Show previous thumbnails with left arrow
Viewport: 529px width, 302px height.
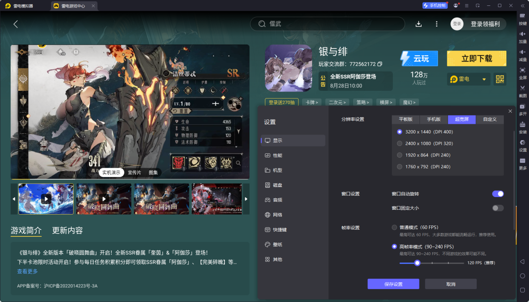point(14,199)
